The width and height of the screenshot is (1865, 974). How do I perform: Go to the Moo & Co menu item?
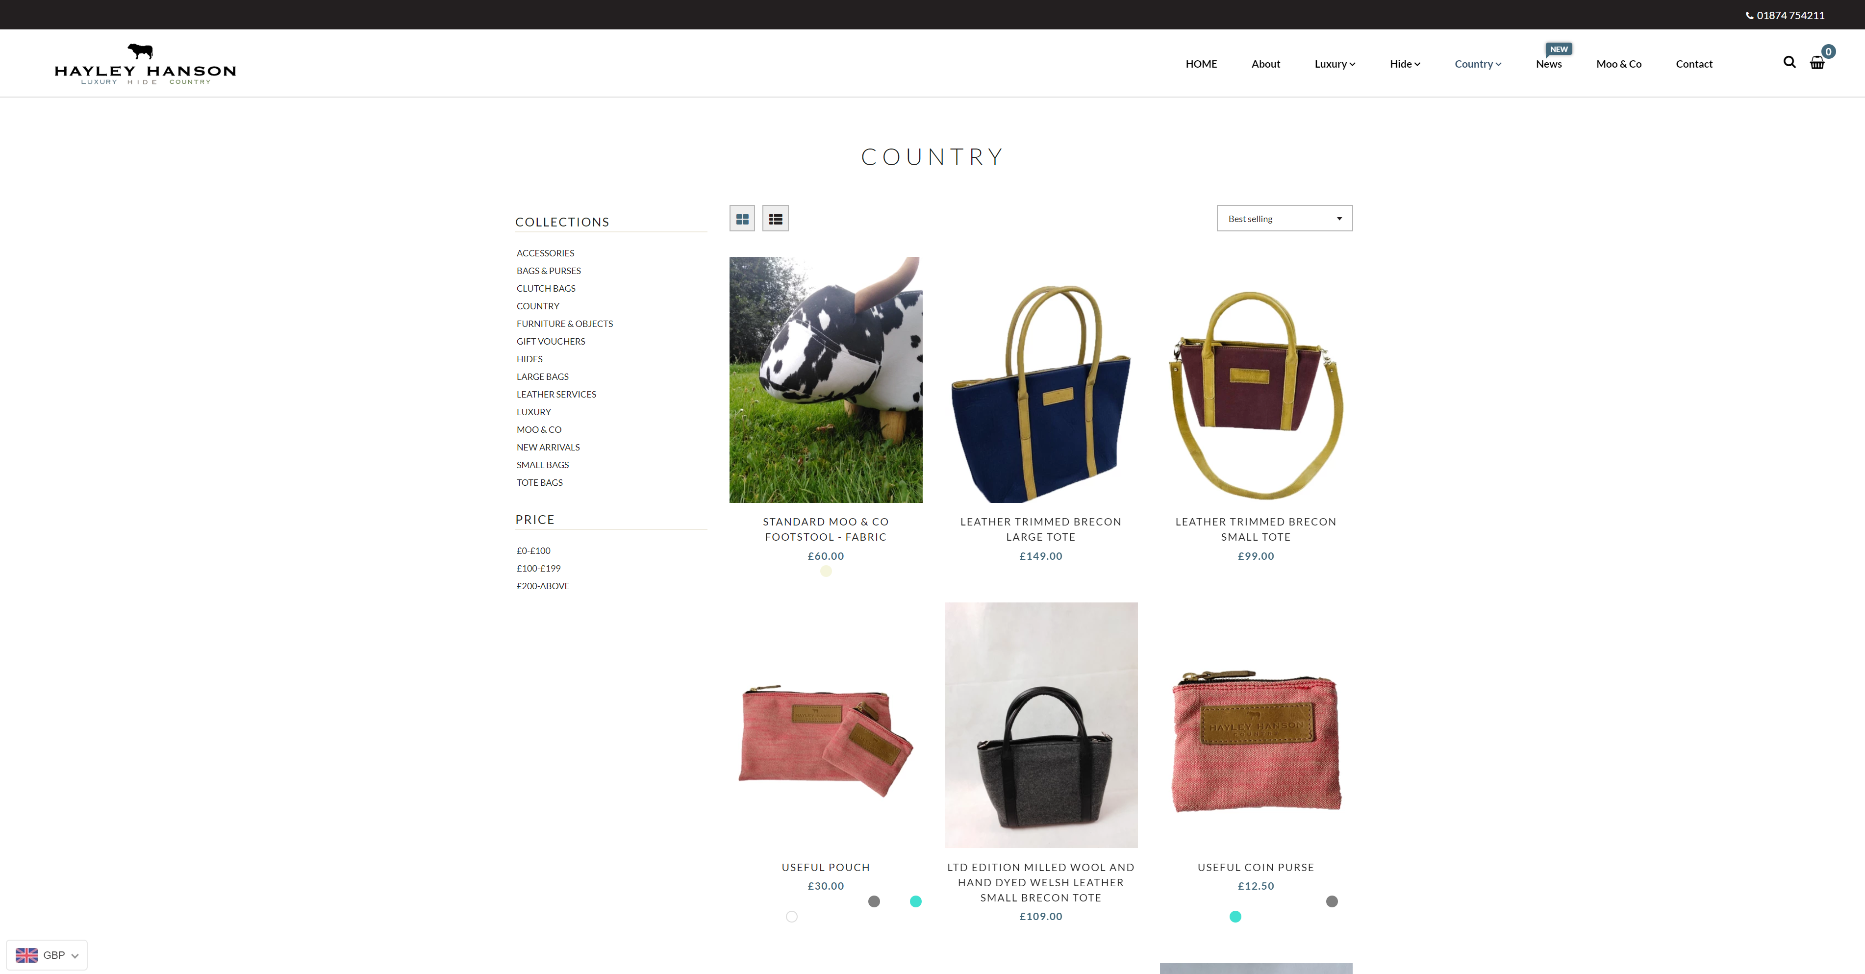point(1619,64)
